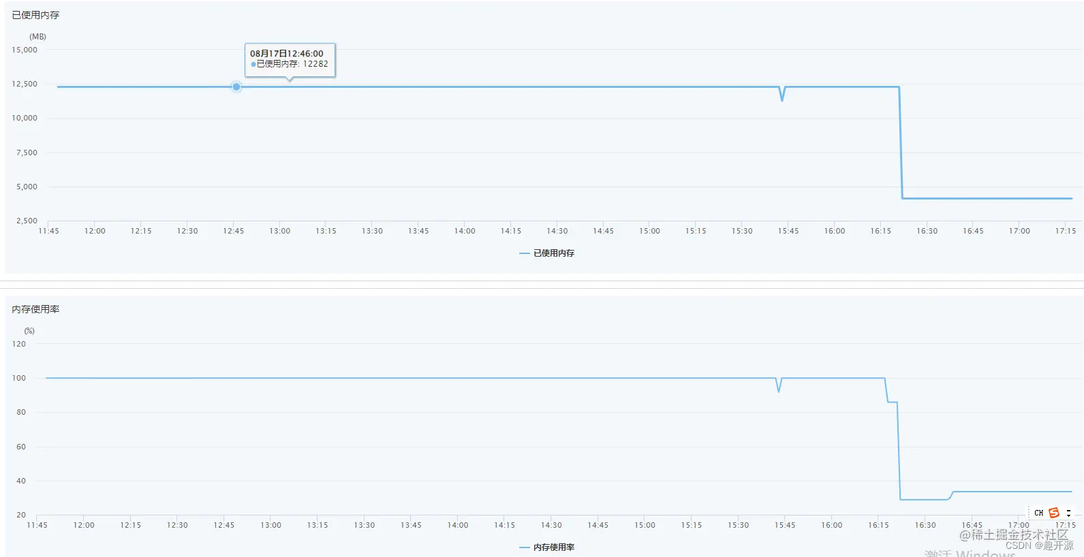Click the highlighted data point at 12:46
The image size is (1084, 557).
[236, 86]
